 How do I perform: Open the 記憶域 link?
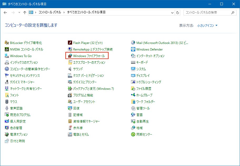[78, 115]
